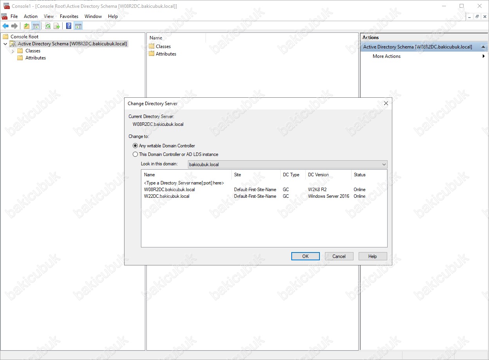Close the Change Directory Server dialog
The image size is (489, 360).
tap(386, 103)
